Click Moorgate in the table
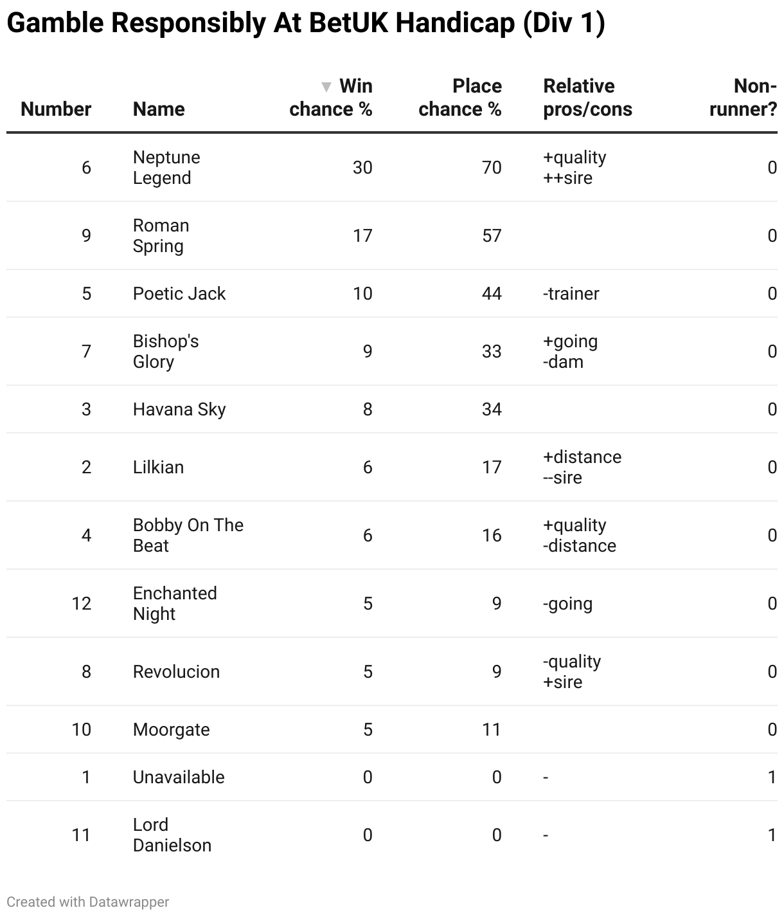Screen dimensions: 784x917 point(172,730)
